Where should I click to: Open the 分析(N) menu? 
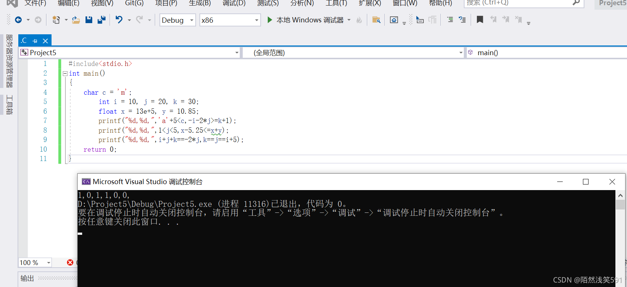point(302,3)
